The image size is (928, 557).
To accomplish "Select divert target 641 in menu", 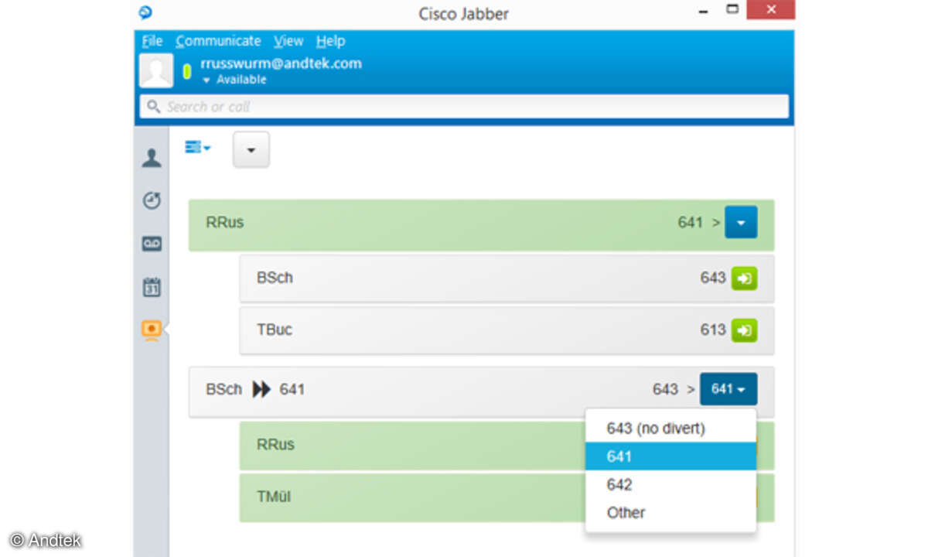I will coord(670,456).
